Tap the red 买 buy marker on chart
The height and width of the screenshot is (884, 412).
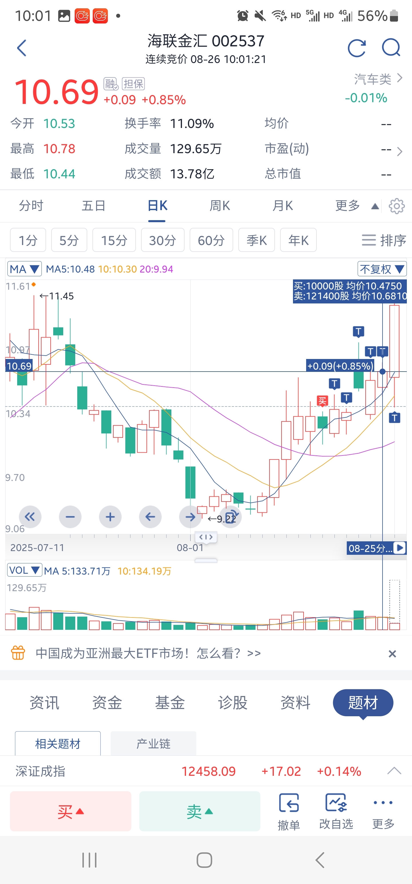(x=322, y=401)
